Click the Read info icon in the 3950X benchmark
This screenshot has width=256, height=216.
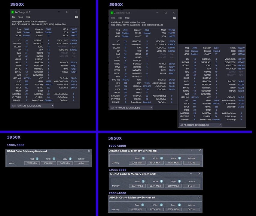click(x=37, y=159)
